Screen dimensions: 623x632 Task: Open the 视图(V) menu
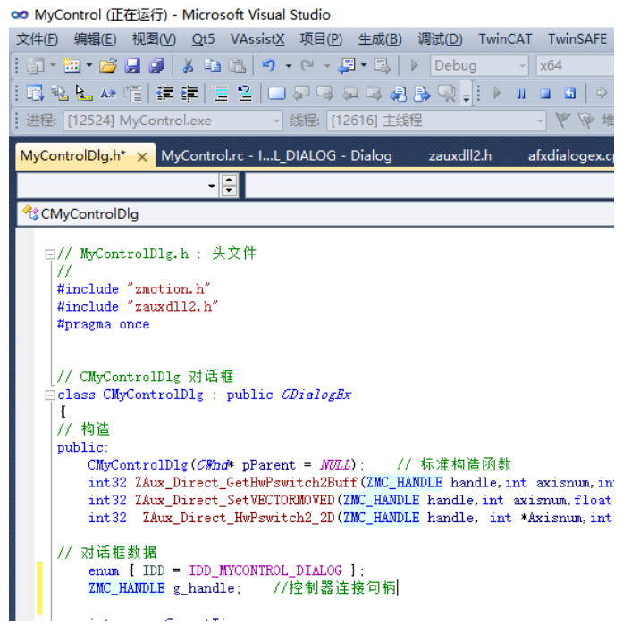[x=154, y=39]
